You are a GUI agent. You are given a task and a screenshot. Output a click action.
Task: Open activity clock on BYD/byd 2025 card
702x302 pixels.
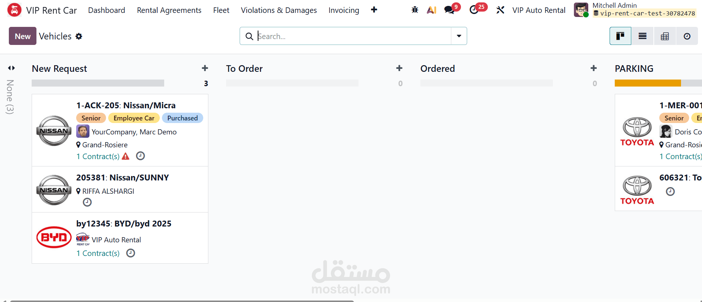(131, 253)
